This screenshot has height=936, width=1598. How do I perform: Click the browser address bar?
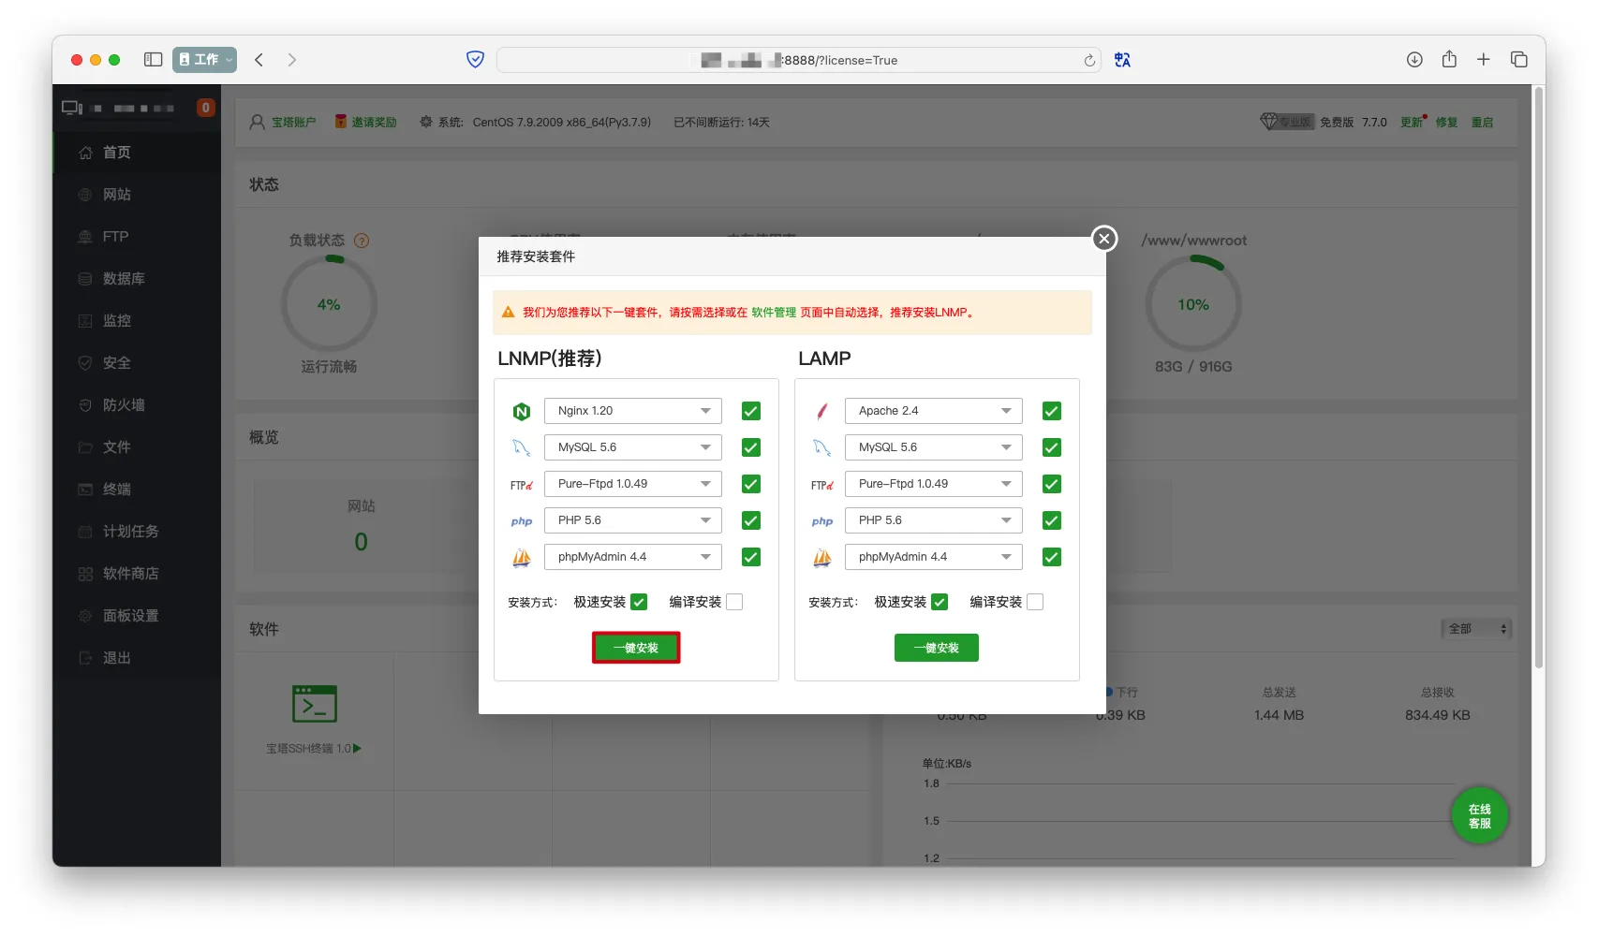(796, 60)
